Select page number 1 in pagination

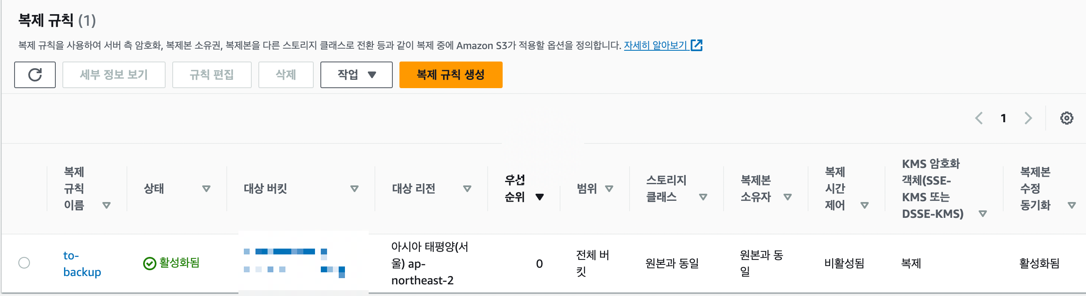point(1003,118)
